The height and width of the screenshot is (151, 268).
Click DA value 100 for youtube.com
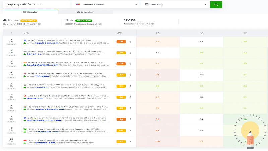pos(157,141)
